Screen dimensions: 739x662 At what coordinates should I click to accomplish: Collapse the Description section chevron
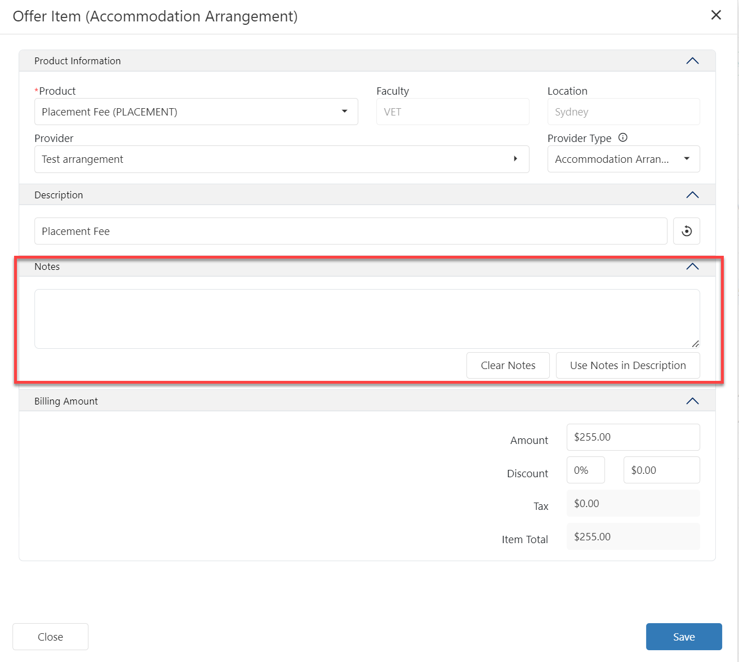[x=692, y=195]
